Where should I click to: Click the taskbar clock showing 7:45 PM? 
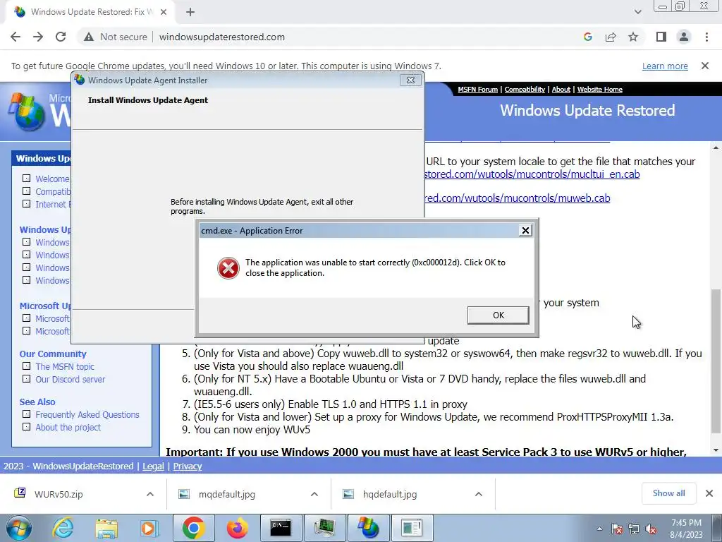click(x=686, y=529)
